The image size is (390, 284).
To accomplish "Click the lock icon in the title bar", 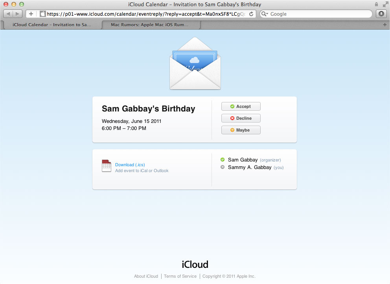I will 376,4.
